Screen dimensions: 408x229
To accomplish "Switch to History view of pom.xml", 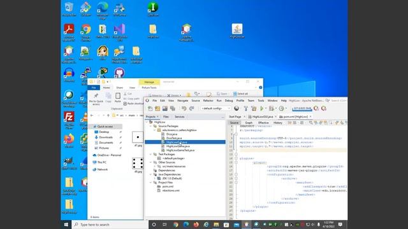I will (x=278, y=123).
